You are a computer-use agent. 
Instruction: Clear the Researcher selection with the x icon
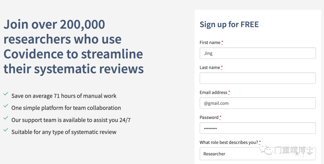click(x=297, y=154)
